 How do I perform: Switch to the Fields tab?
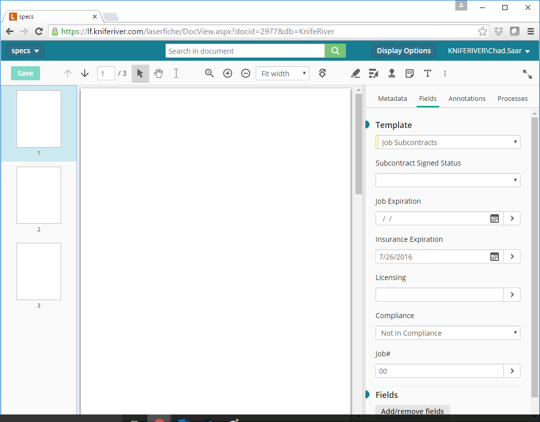(428, 99)
